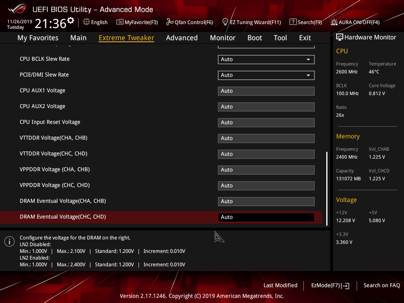Screen dimensions: 404x303
Task: Open clock settings gear icon
Action: tap(71, 21)
